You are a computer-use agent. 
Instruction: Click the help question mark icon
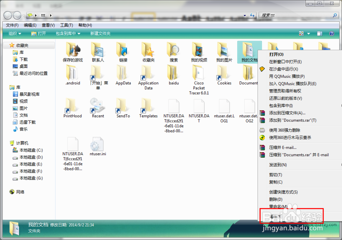click(x=331, y=34)
